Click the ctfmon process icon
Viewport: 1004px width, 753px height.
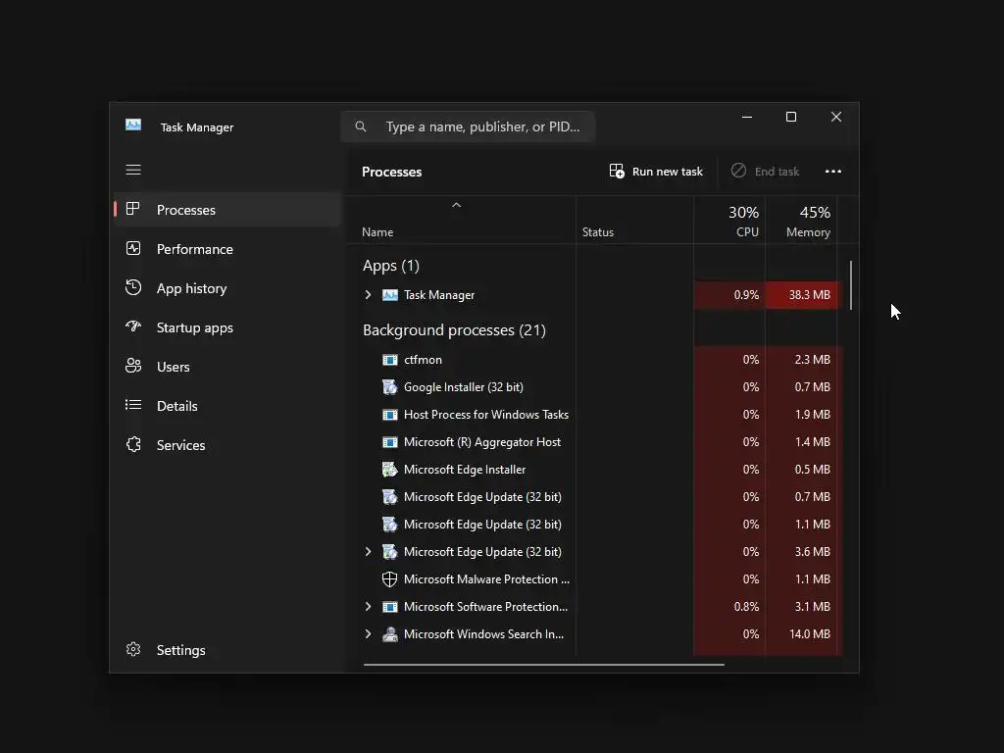(x=390, y=360)
